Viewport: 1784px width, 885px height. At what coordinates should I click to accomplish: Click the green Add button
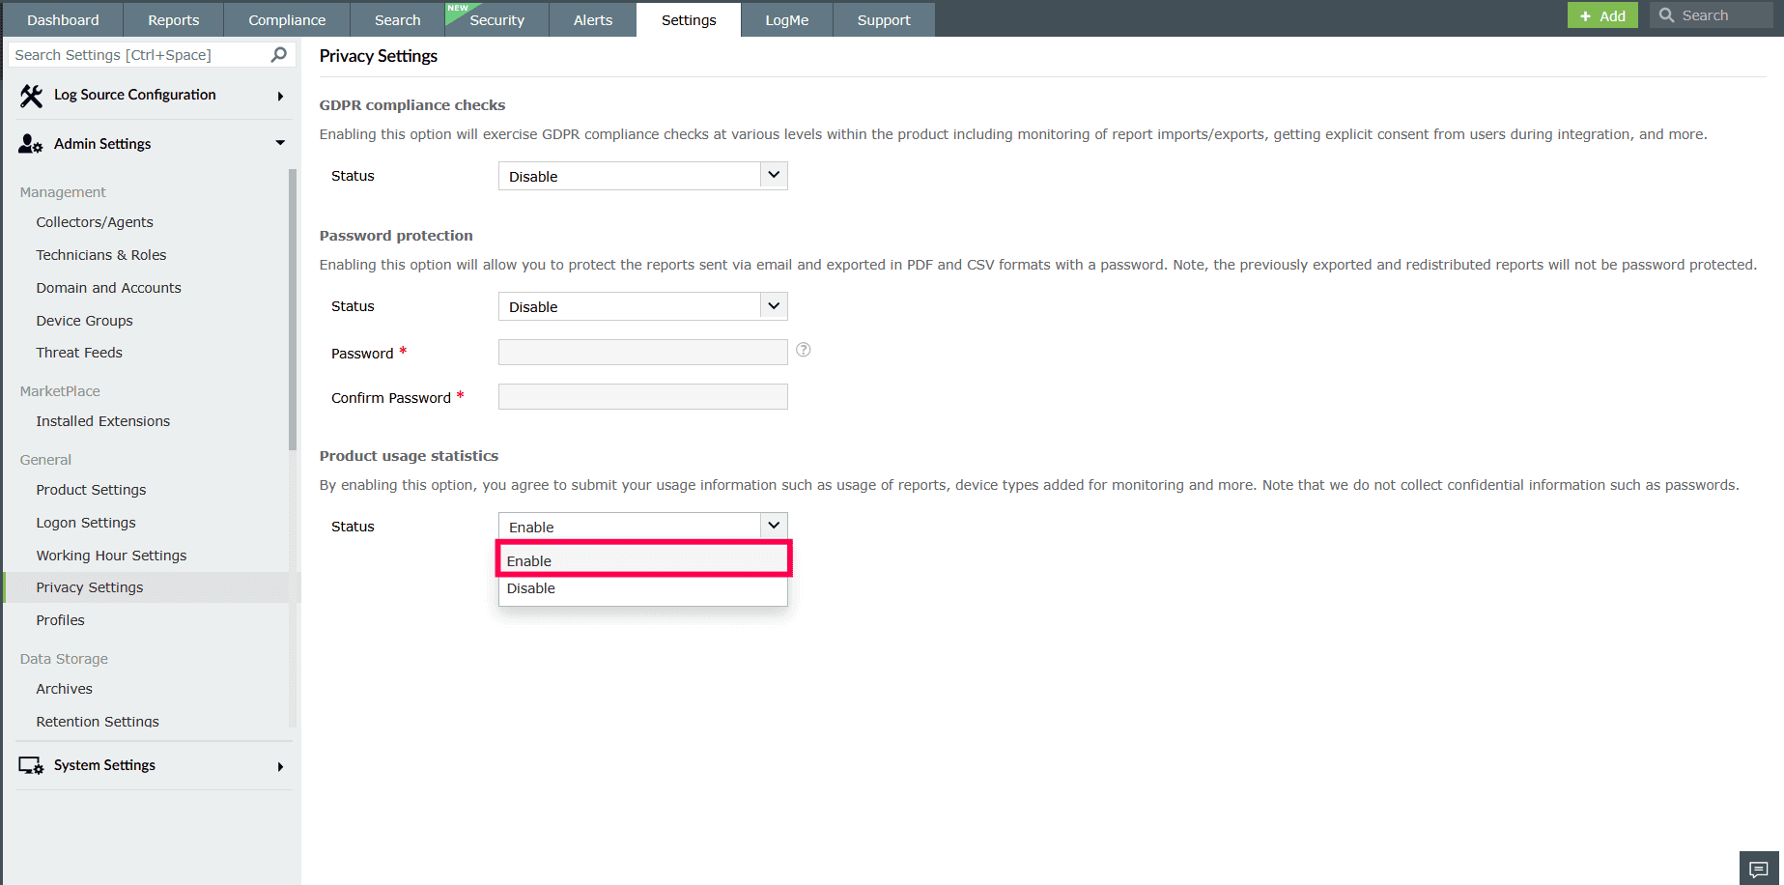[1602, 15]
